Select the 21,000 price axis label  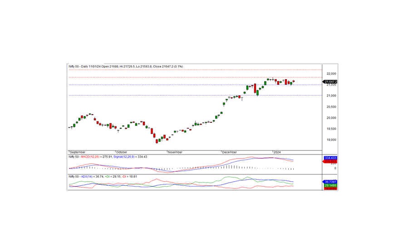point(331,96)
